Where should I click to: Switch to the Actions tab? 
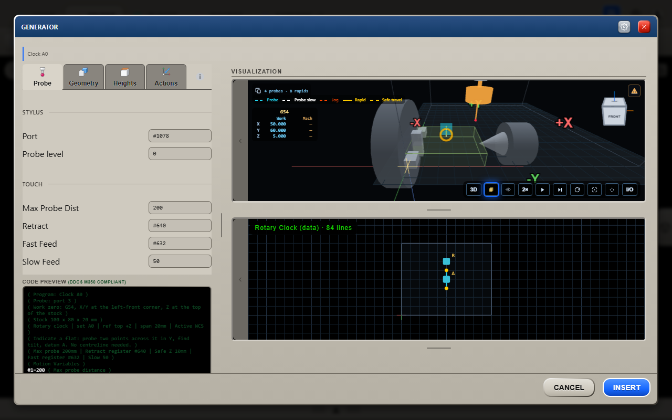coord(166,77)
